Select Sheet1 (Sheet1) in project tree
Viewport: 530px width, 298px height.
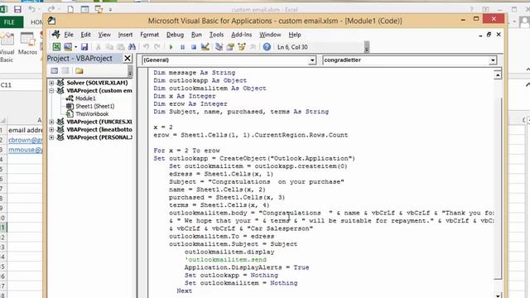95,106
